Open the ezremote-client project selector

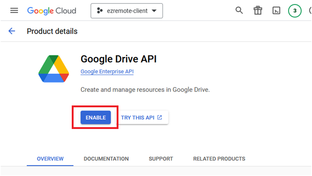[x=127, y=11]
